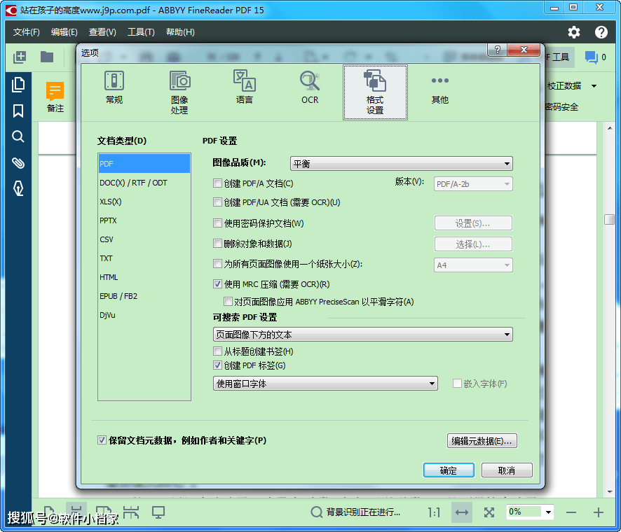Open the 查看(V) menu
The image size is (621, 532).
[x=102, y=32]
